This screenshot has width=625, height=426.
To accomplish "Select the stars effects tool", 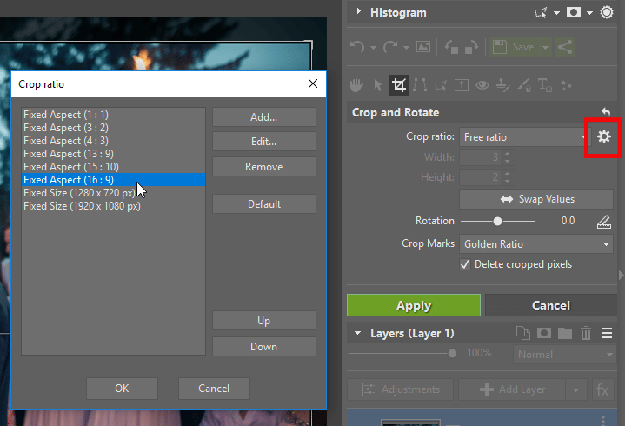I will [x=566, y=85].
